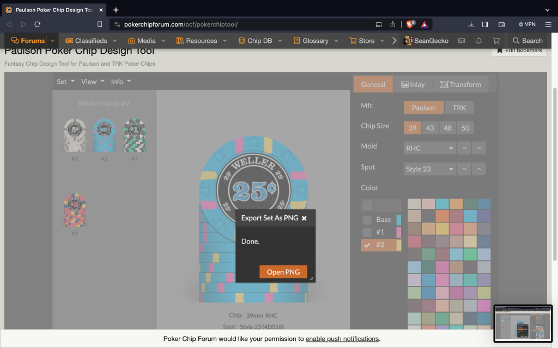Show more nav items with right chevron

click(394, 40)
